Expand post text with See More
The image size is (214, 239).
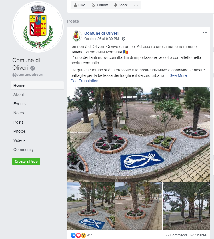point(178,75)
